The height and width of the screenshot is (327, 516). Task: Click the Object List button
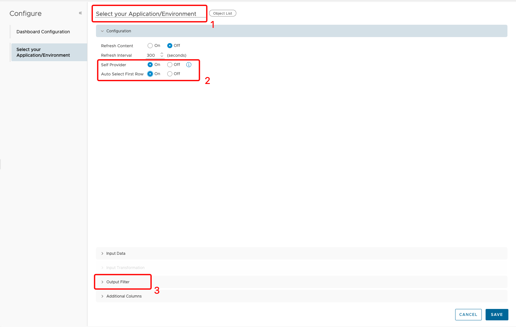(222, 13)
